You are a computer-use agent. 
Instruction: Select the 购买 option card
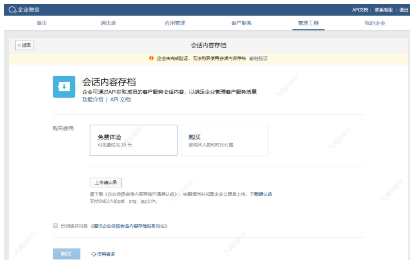point(225,141)
